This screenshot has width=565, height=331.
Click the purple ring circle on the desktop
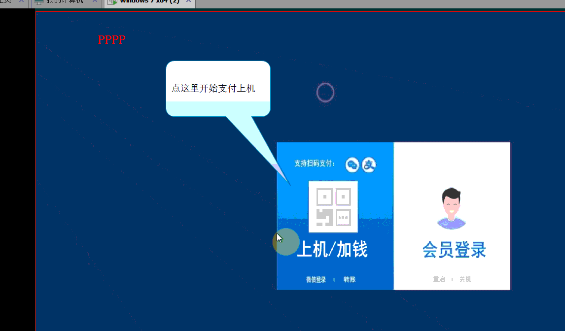coord(325,93)
